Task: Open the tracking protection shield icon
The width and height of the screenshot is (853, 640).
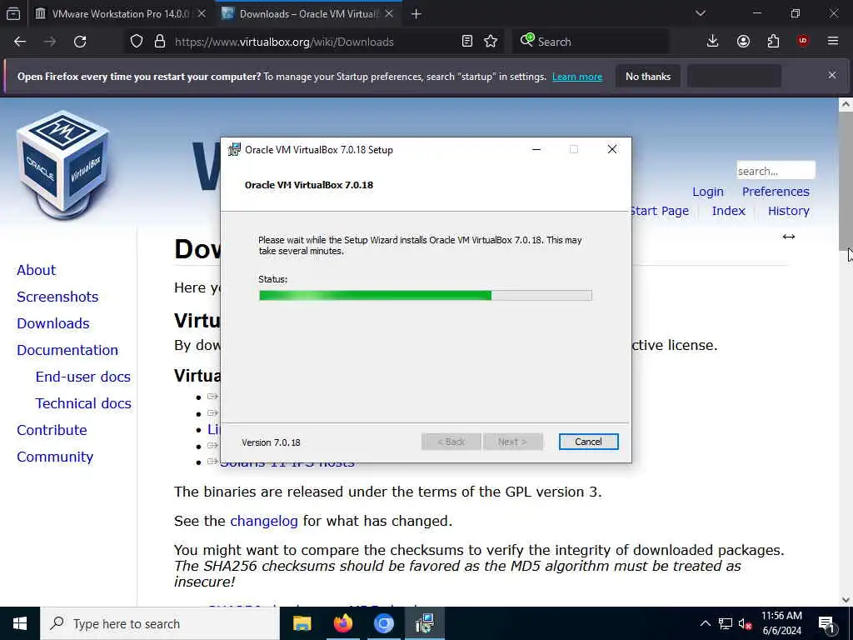Action: tap(137, 42)
